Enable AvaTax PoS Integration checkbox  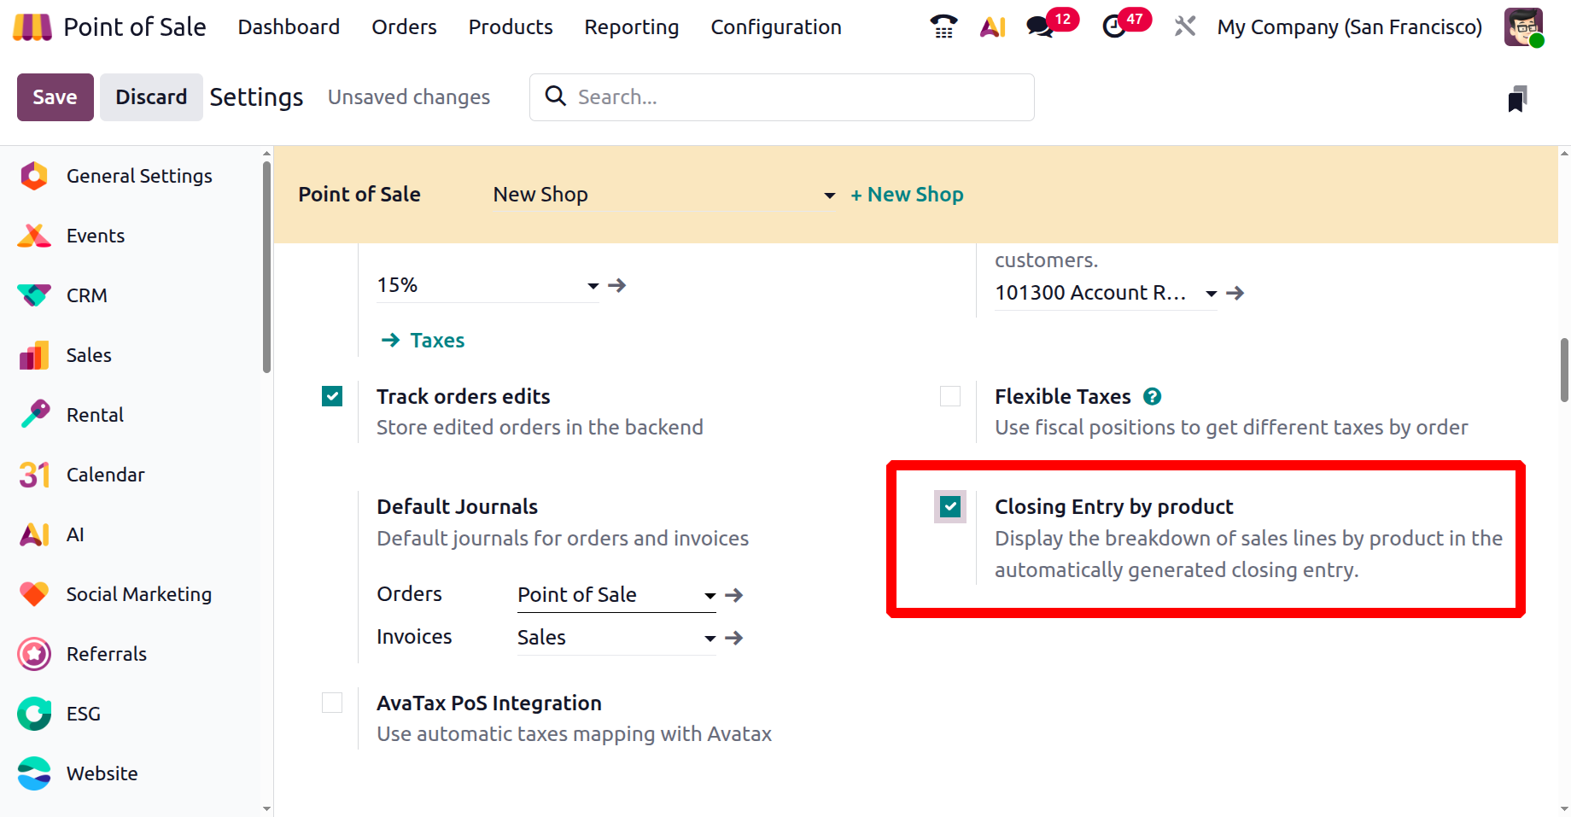click(332, 703)
